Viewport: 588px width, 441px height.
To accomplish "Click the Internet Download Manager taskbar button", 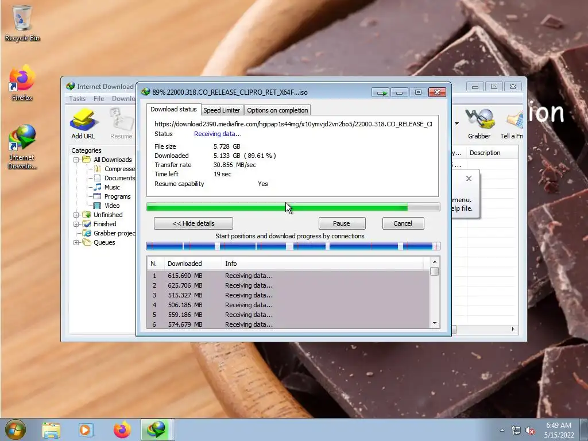I will [156, 430].
